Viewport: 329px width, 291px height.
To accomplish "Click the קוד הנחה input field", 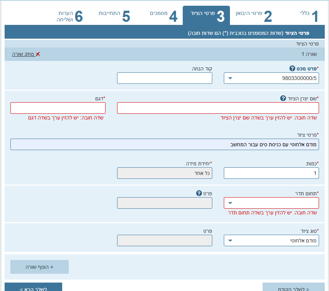I will click(x=164, y=78).
